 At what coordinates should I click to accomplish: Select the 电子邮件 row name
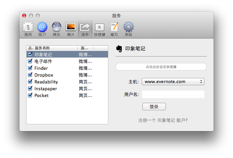click(43, 61)
